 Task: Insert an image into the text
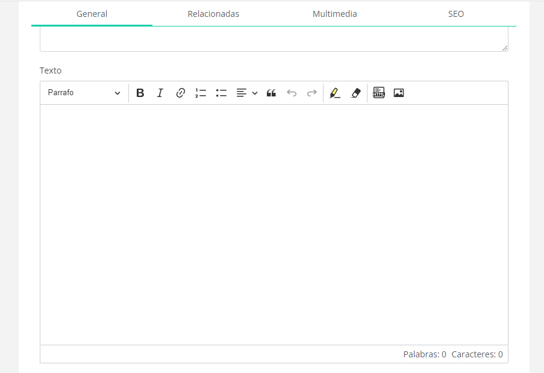click(398, 93)
